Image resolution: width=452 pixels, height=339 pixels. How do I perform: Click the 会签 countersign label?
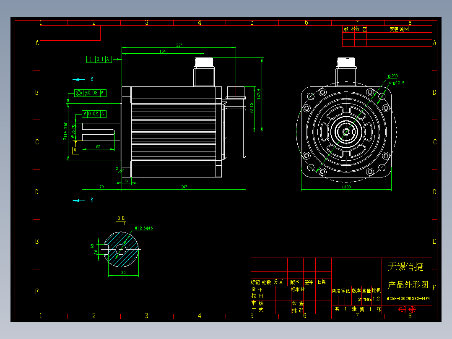298,303
